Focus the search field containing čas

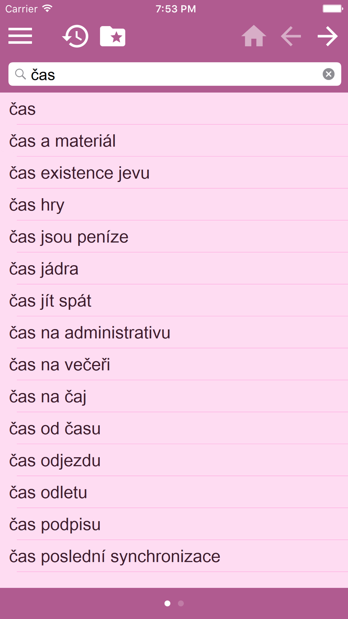175,74
